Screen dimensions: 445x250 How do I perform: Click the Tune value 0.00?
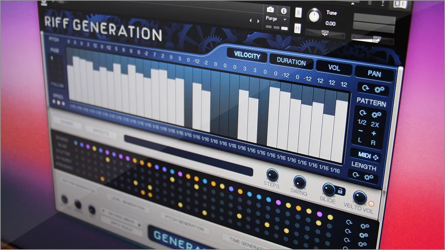pos(330,24)
